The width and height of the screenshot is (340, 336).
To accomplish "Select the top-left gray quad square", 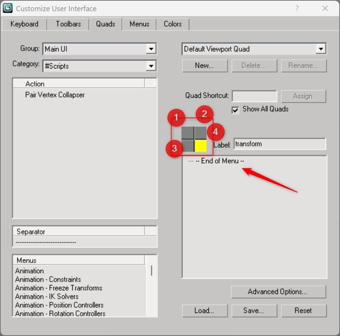I will [187, 133].
